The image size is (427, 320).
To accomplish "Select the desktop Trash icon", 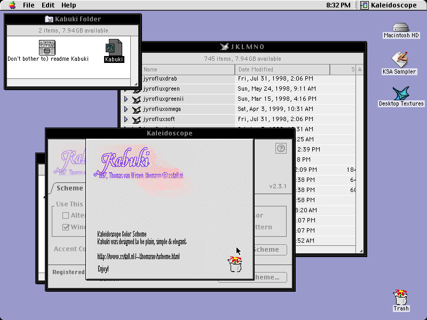I will pos(401,298).
